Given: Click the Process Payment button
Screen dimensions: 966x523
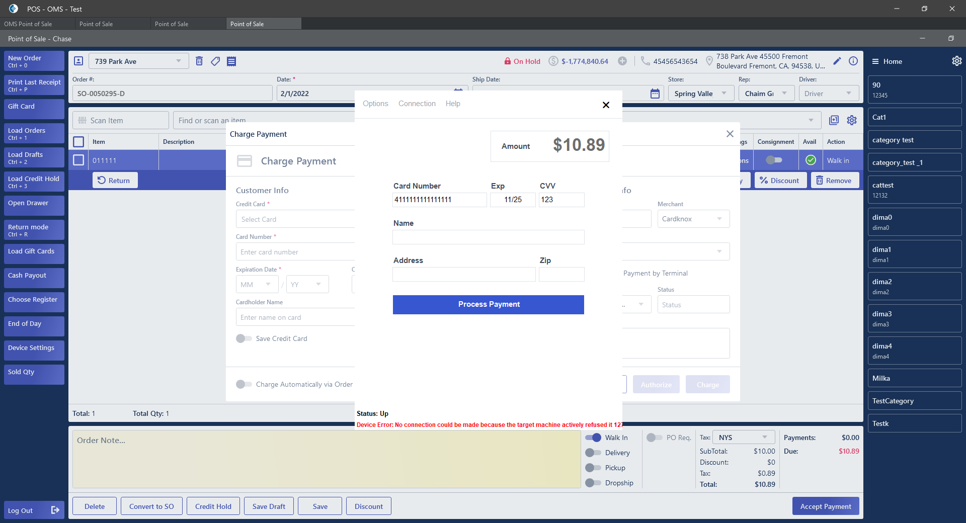Looking at the screenshot, I should [x=489, y=304].
